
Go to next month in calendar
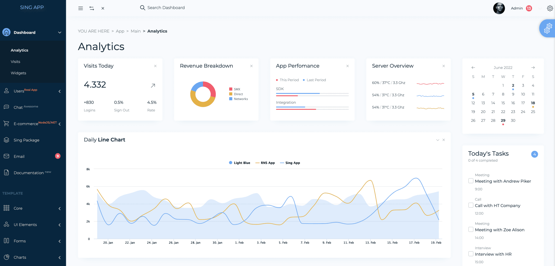(533, 67)
